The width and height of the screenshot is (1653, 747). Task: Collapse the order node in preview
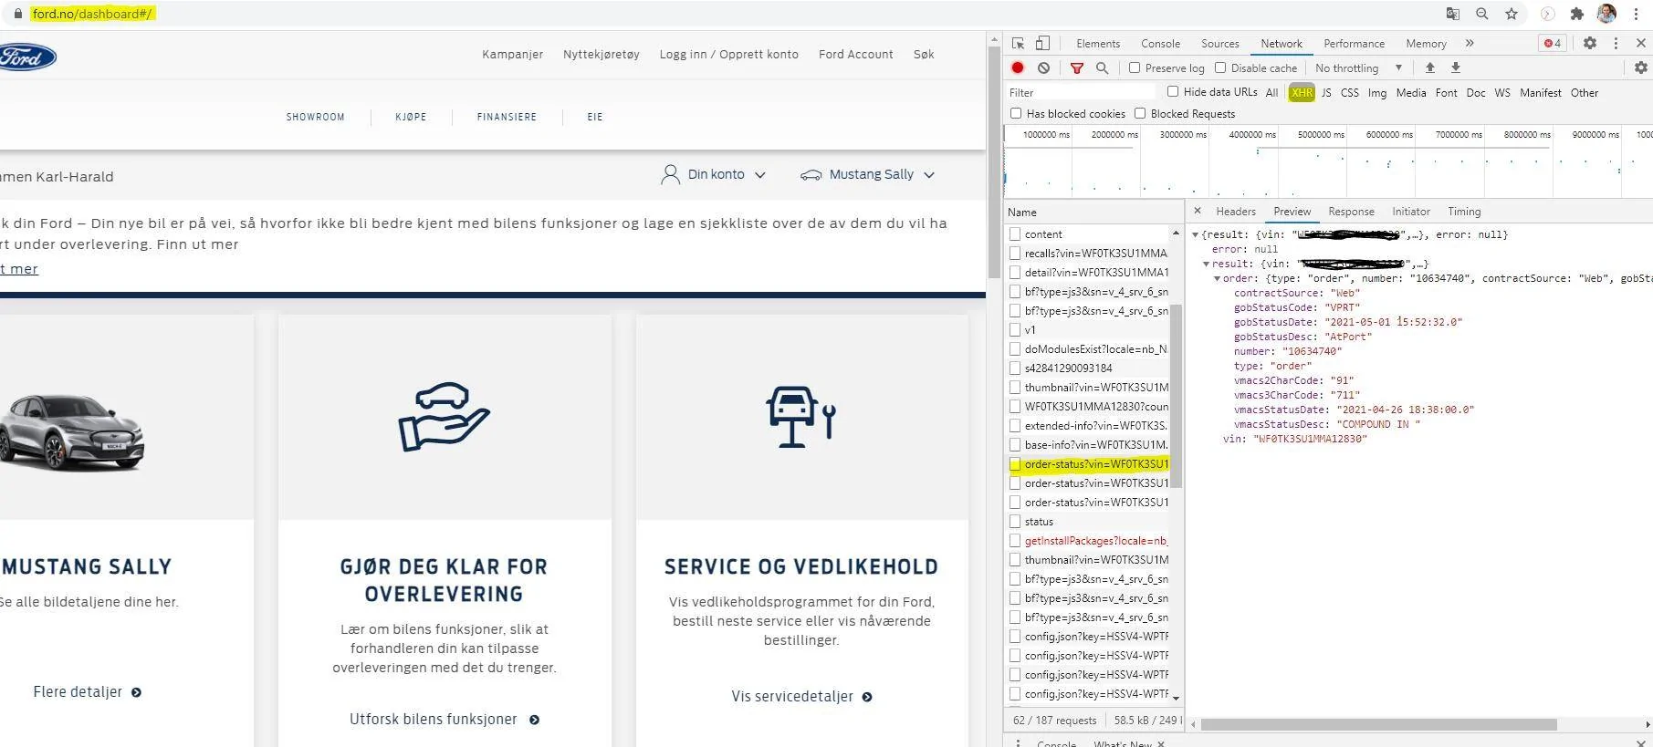pyautogui.click(x=1217, y=278)
